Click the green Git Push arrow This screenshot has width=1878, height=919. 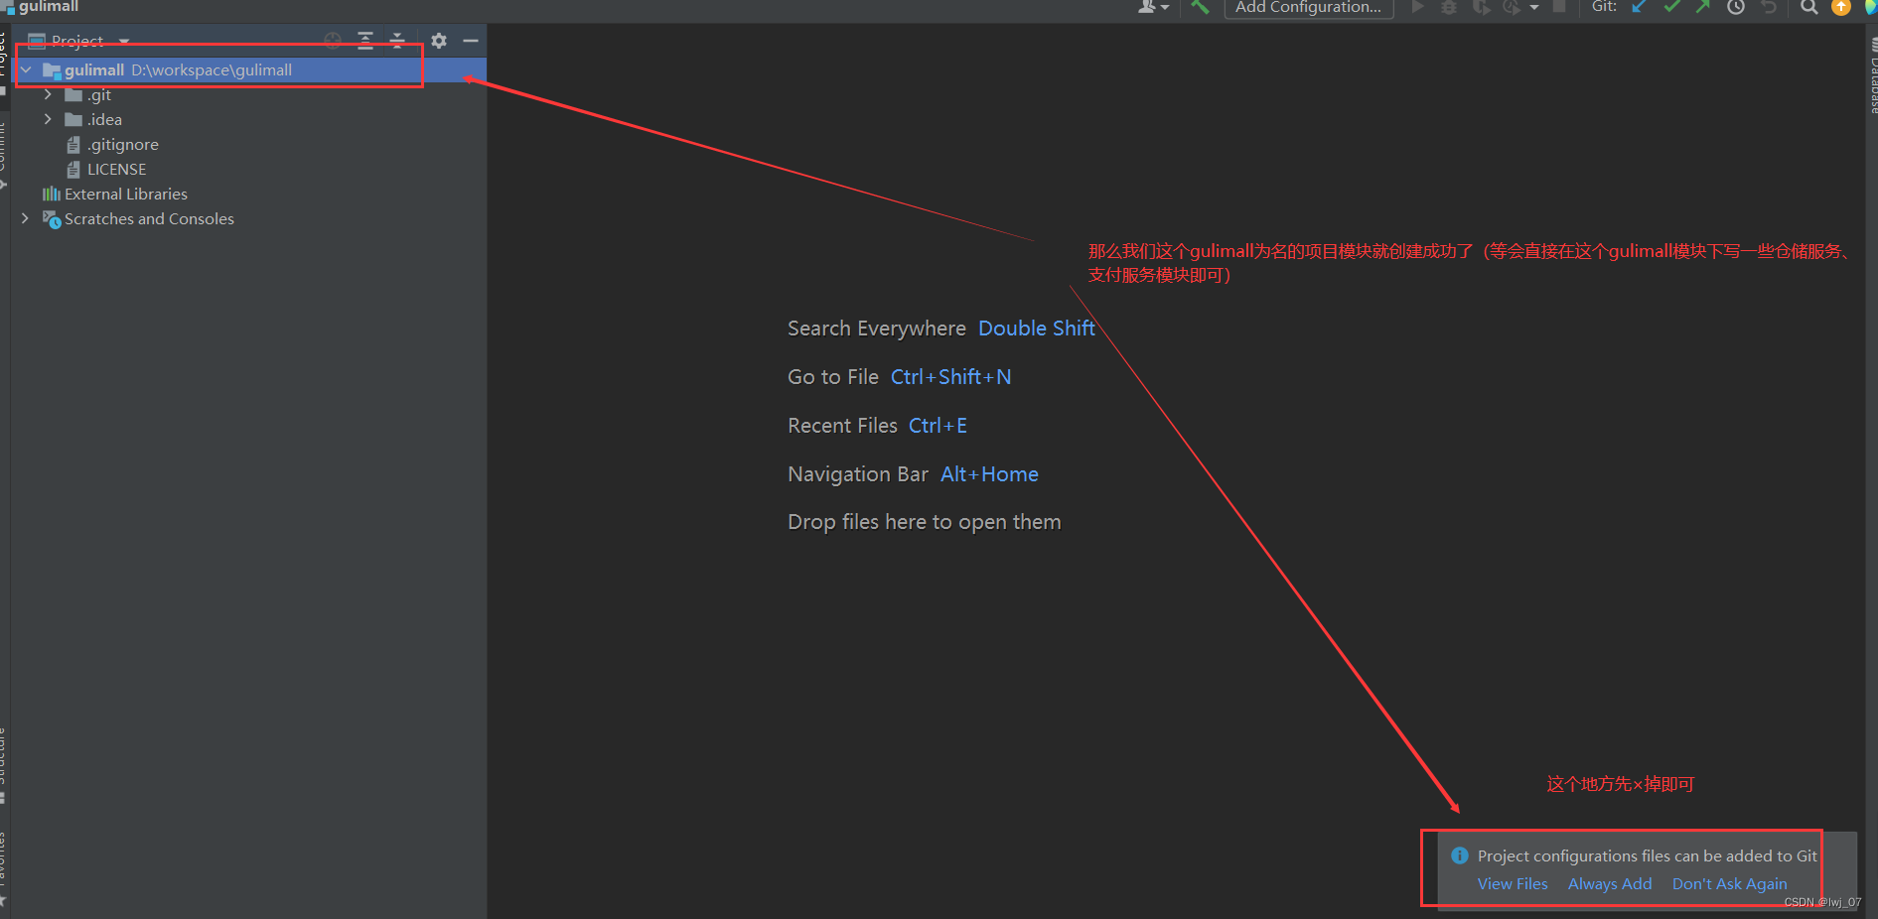[1703, 7]
